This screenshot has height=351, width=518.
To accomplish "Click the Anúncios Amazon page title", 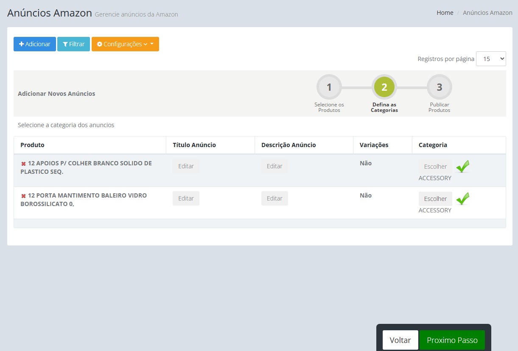I will tap(50, 13).
